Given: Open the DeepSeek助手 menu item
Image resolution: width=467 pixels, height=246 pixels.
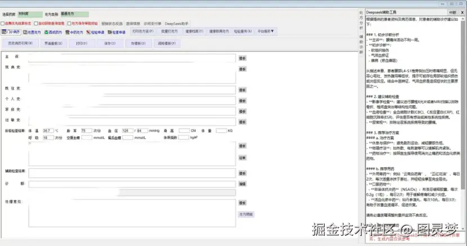Looking at the screenshot, I should tap(177, 24).
